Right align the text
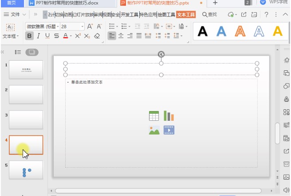 pyautogui.click(x=130, y=36)
